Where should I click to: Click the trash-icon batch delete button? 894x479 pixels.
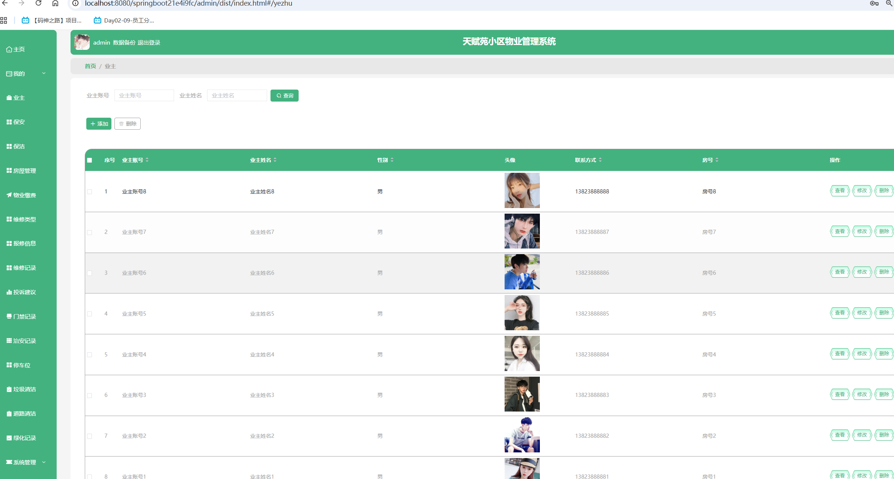click(128, 124)
